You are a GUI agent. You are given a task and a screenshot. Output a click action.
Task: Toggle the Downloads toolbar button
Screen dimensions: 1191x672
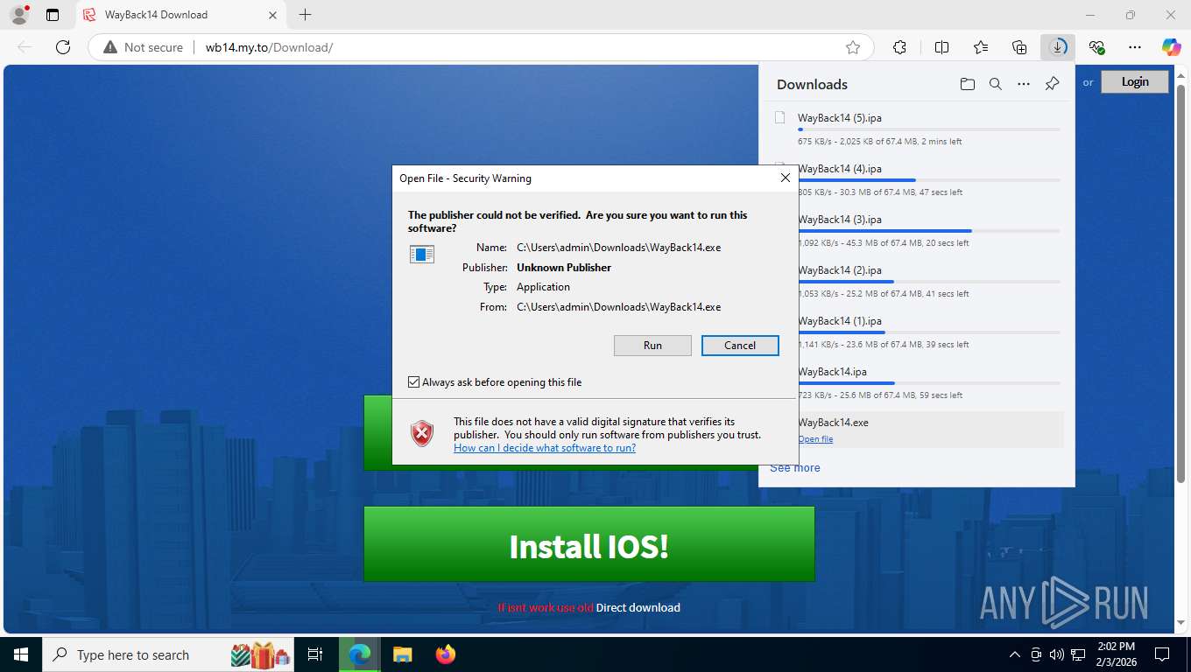[1058, 47]
